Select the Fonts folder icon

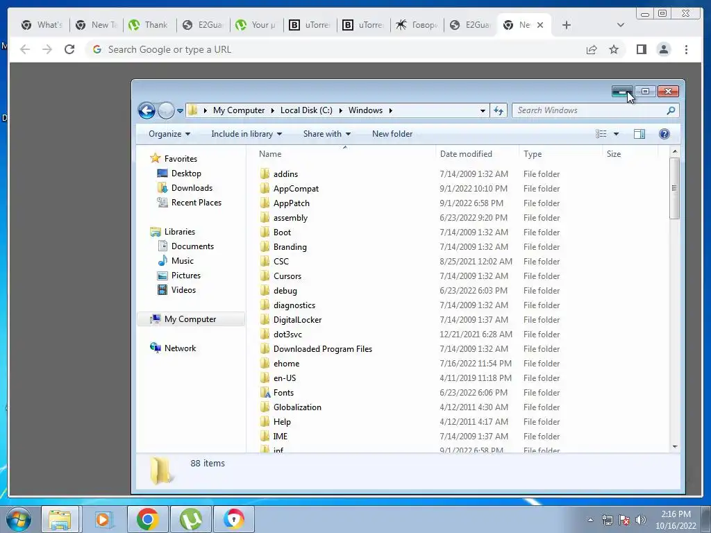[x=265, y=393]
